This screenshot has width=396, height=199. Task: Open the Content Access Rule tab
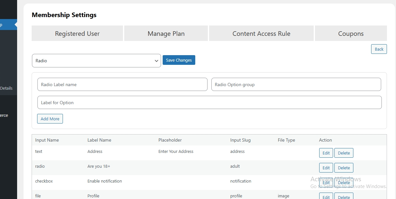pyautogui.click(x=261, y=34)
